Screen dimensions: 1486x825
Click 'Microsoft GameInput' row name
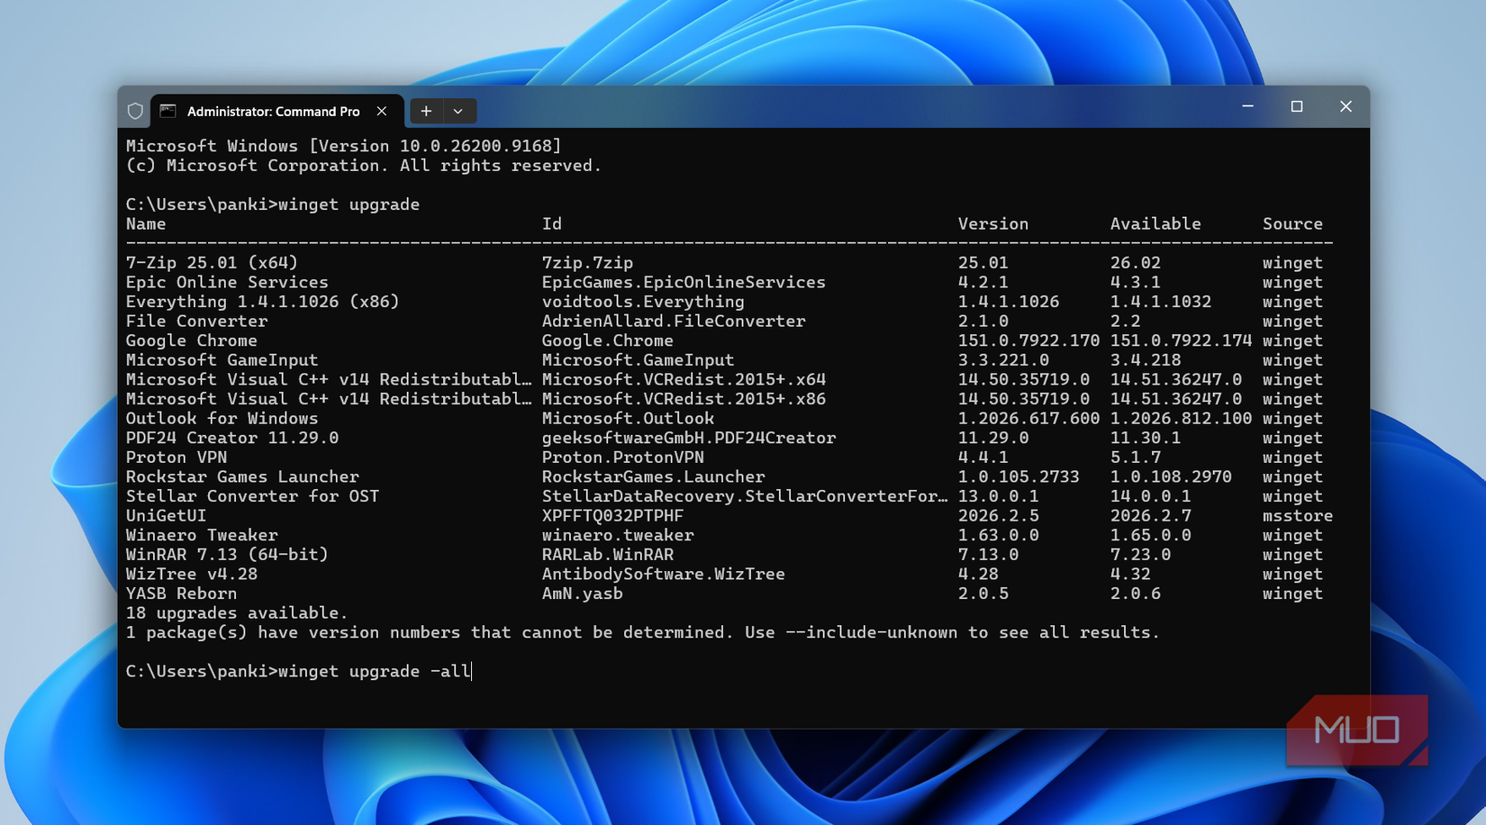coord(222,359)
